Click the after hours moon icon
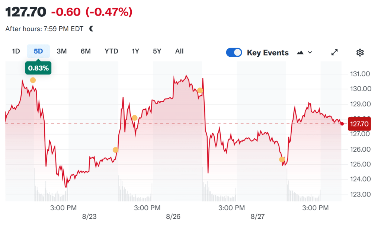 pos(92,29)
